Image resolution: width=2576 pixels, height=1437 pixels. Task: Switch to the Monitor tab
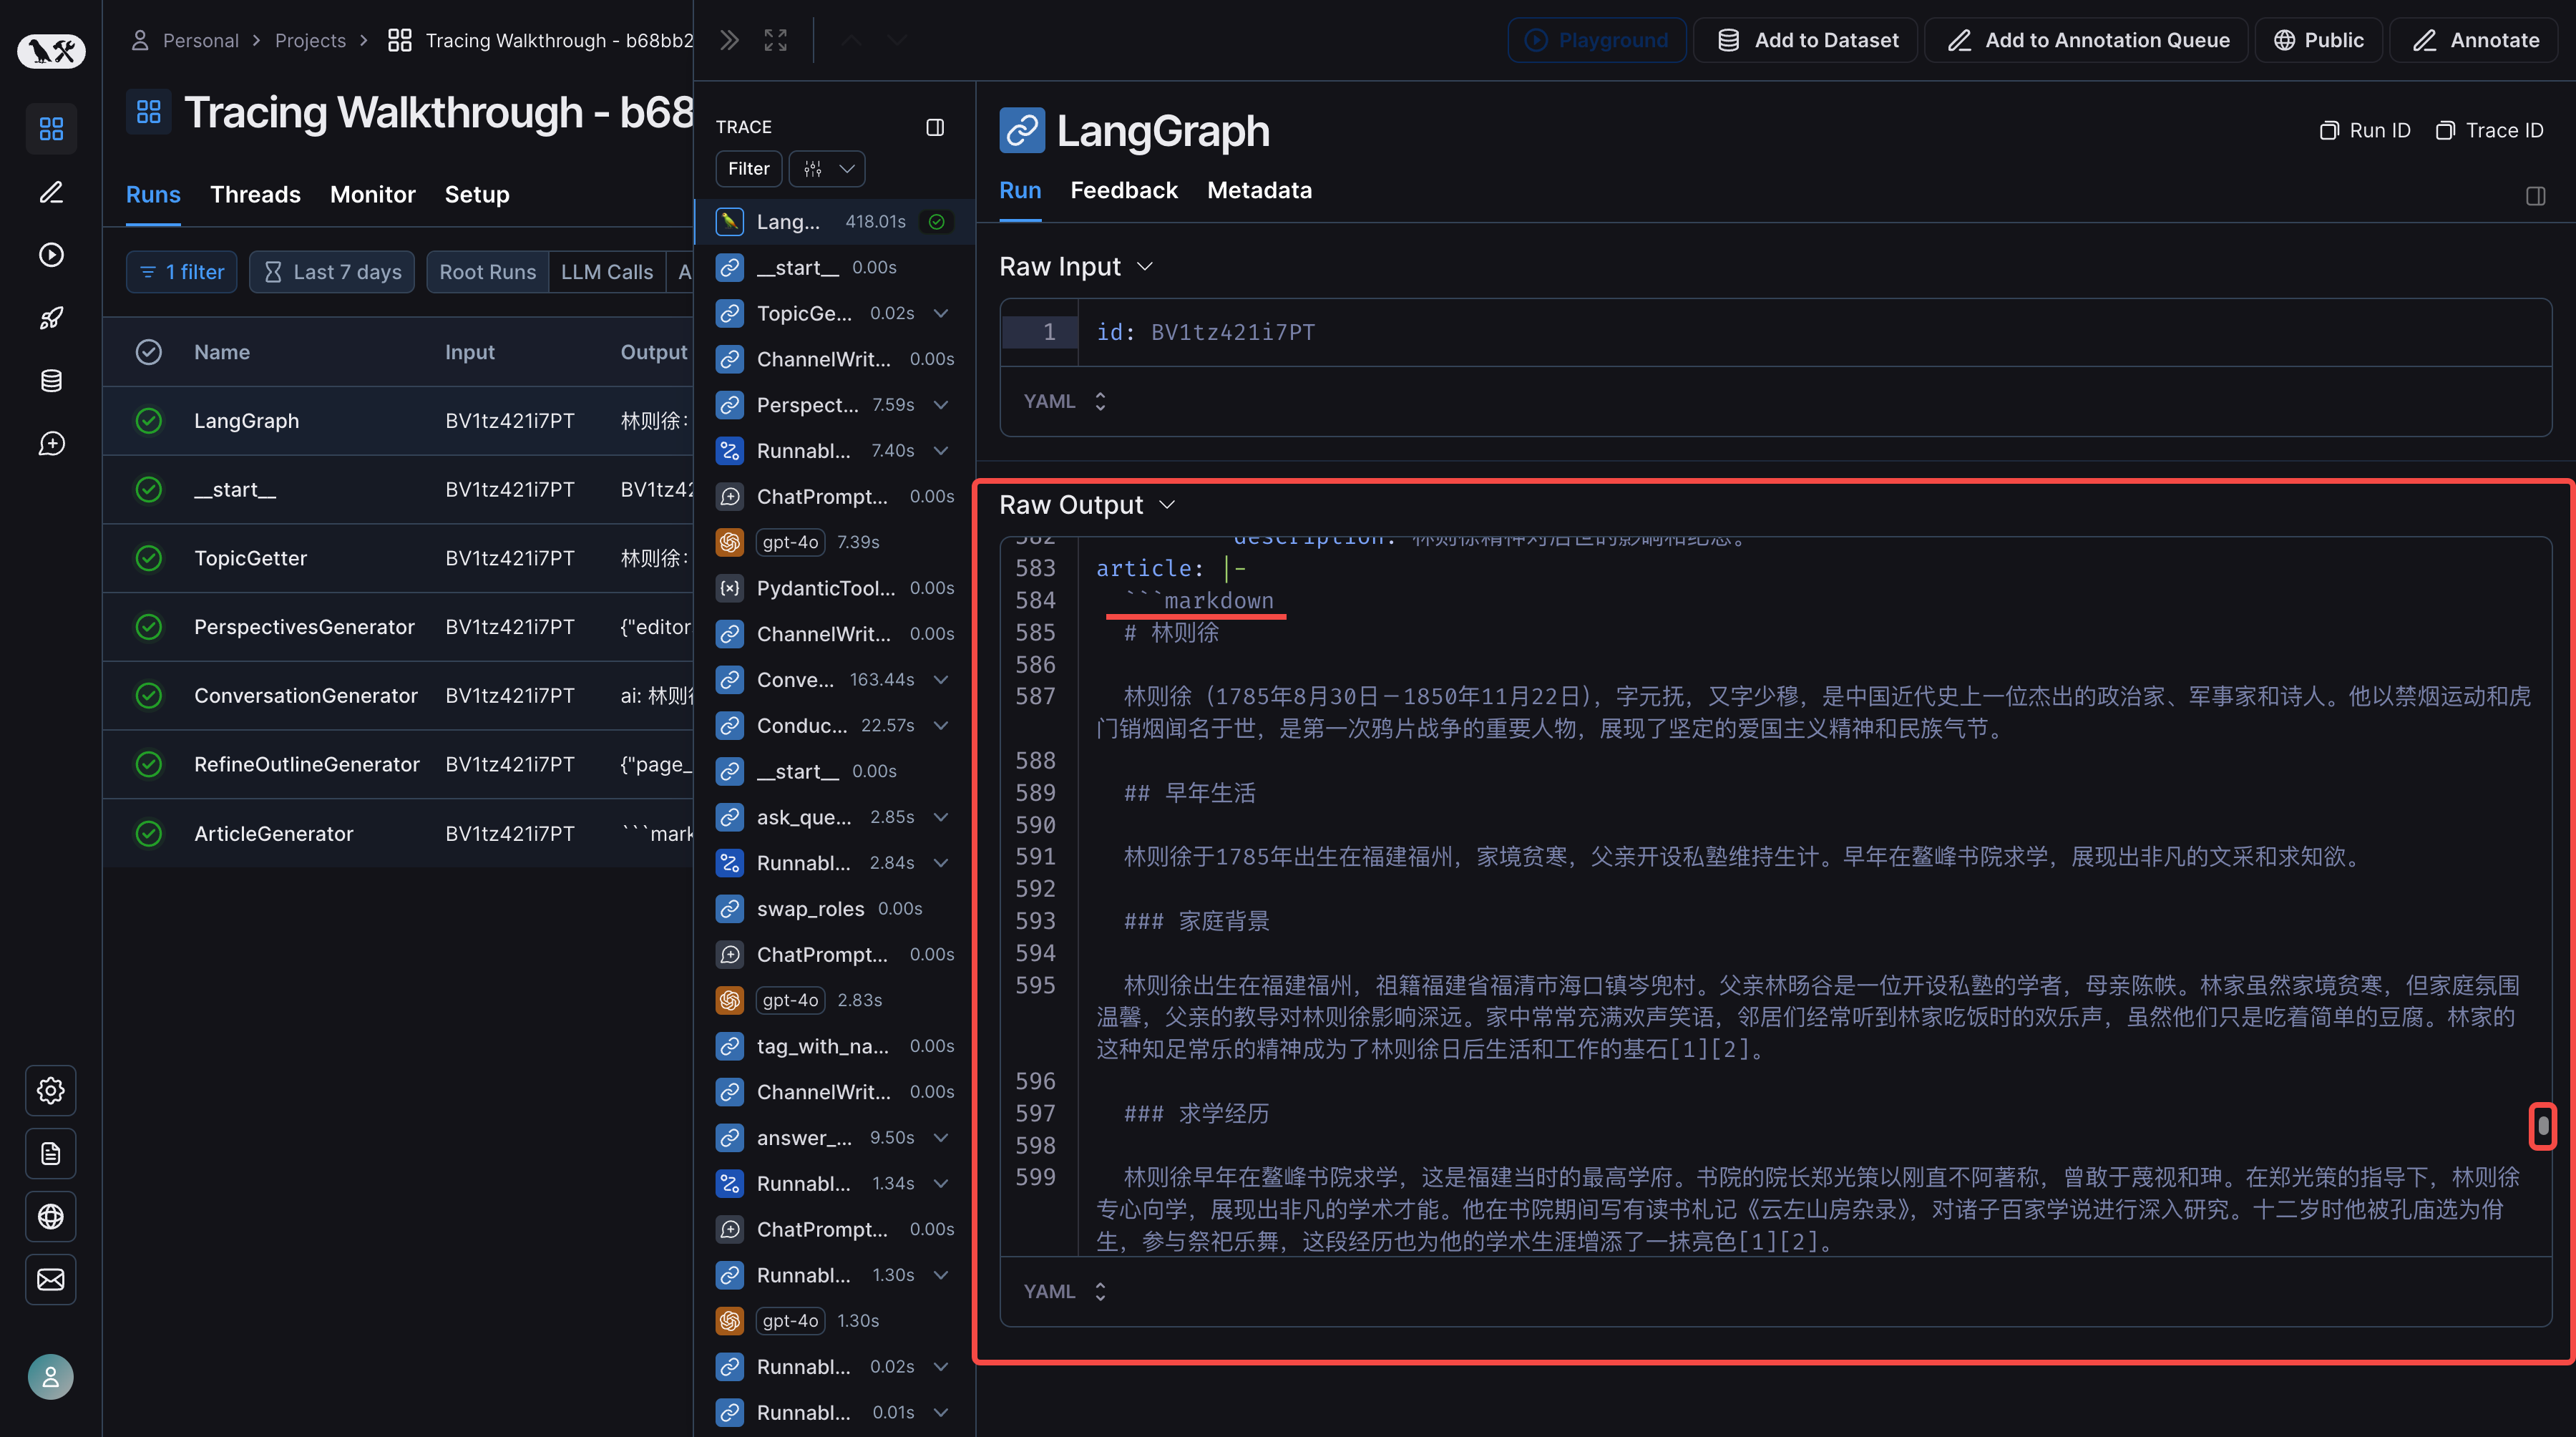(373, 195)
